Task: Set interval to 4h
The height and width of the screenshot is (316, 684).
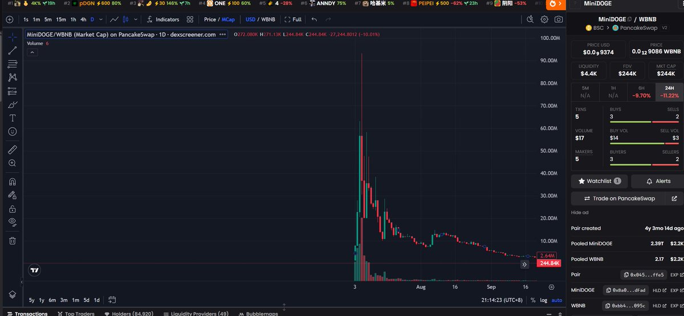Action: 83,19
